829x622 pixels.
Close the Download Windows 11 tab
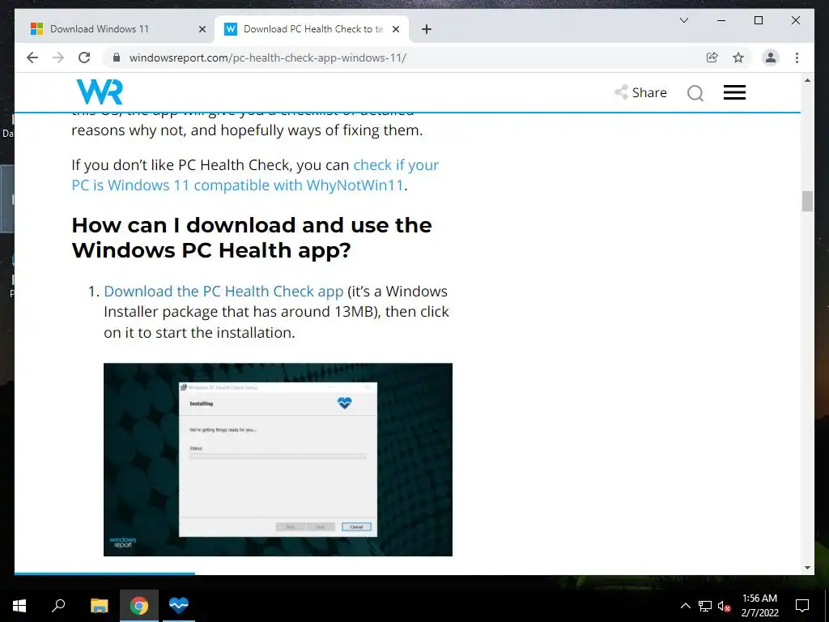click(202, 30)
